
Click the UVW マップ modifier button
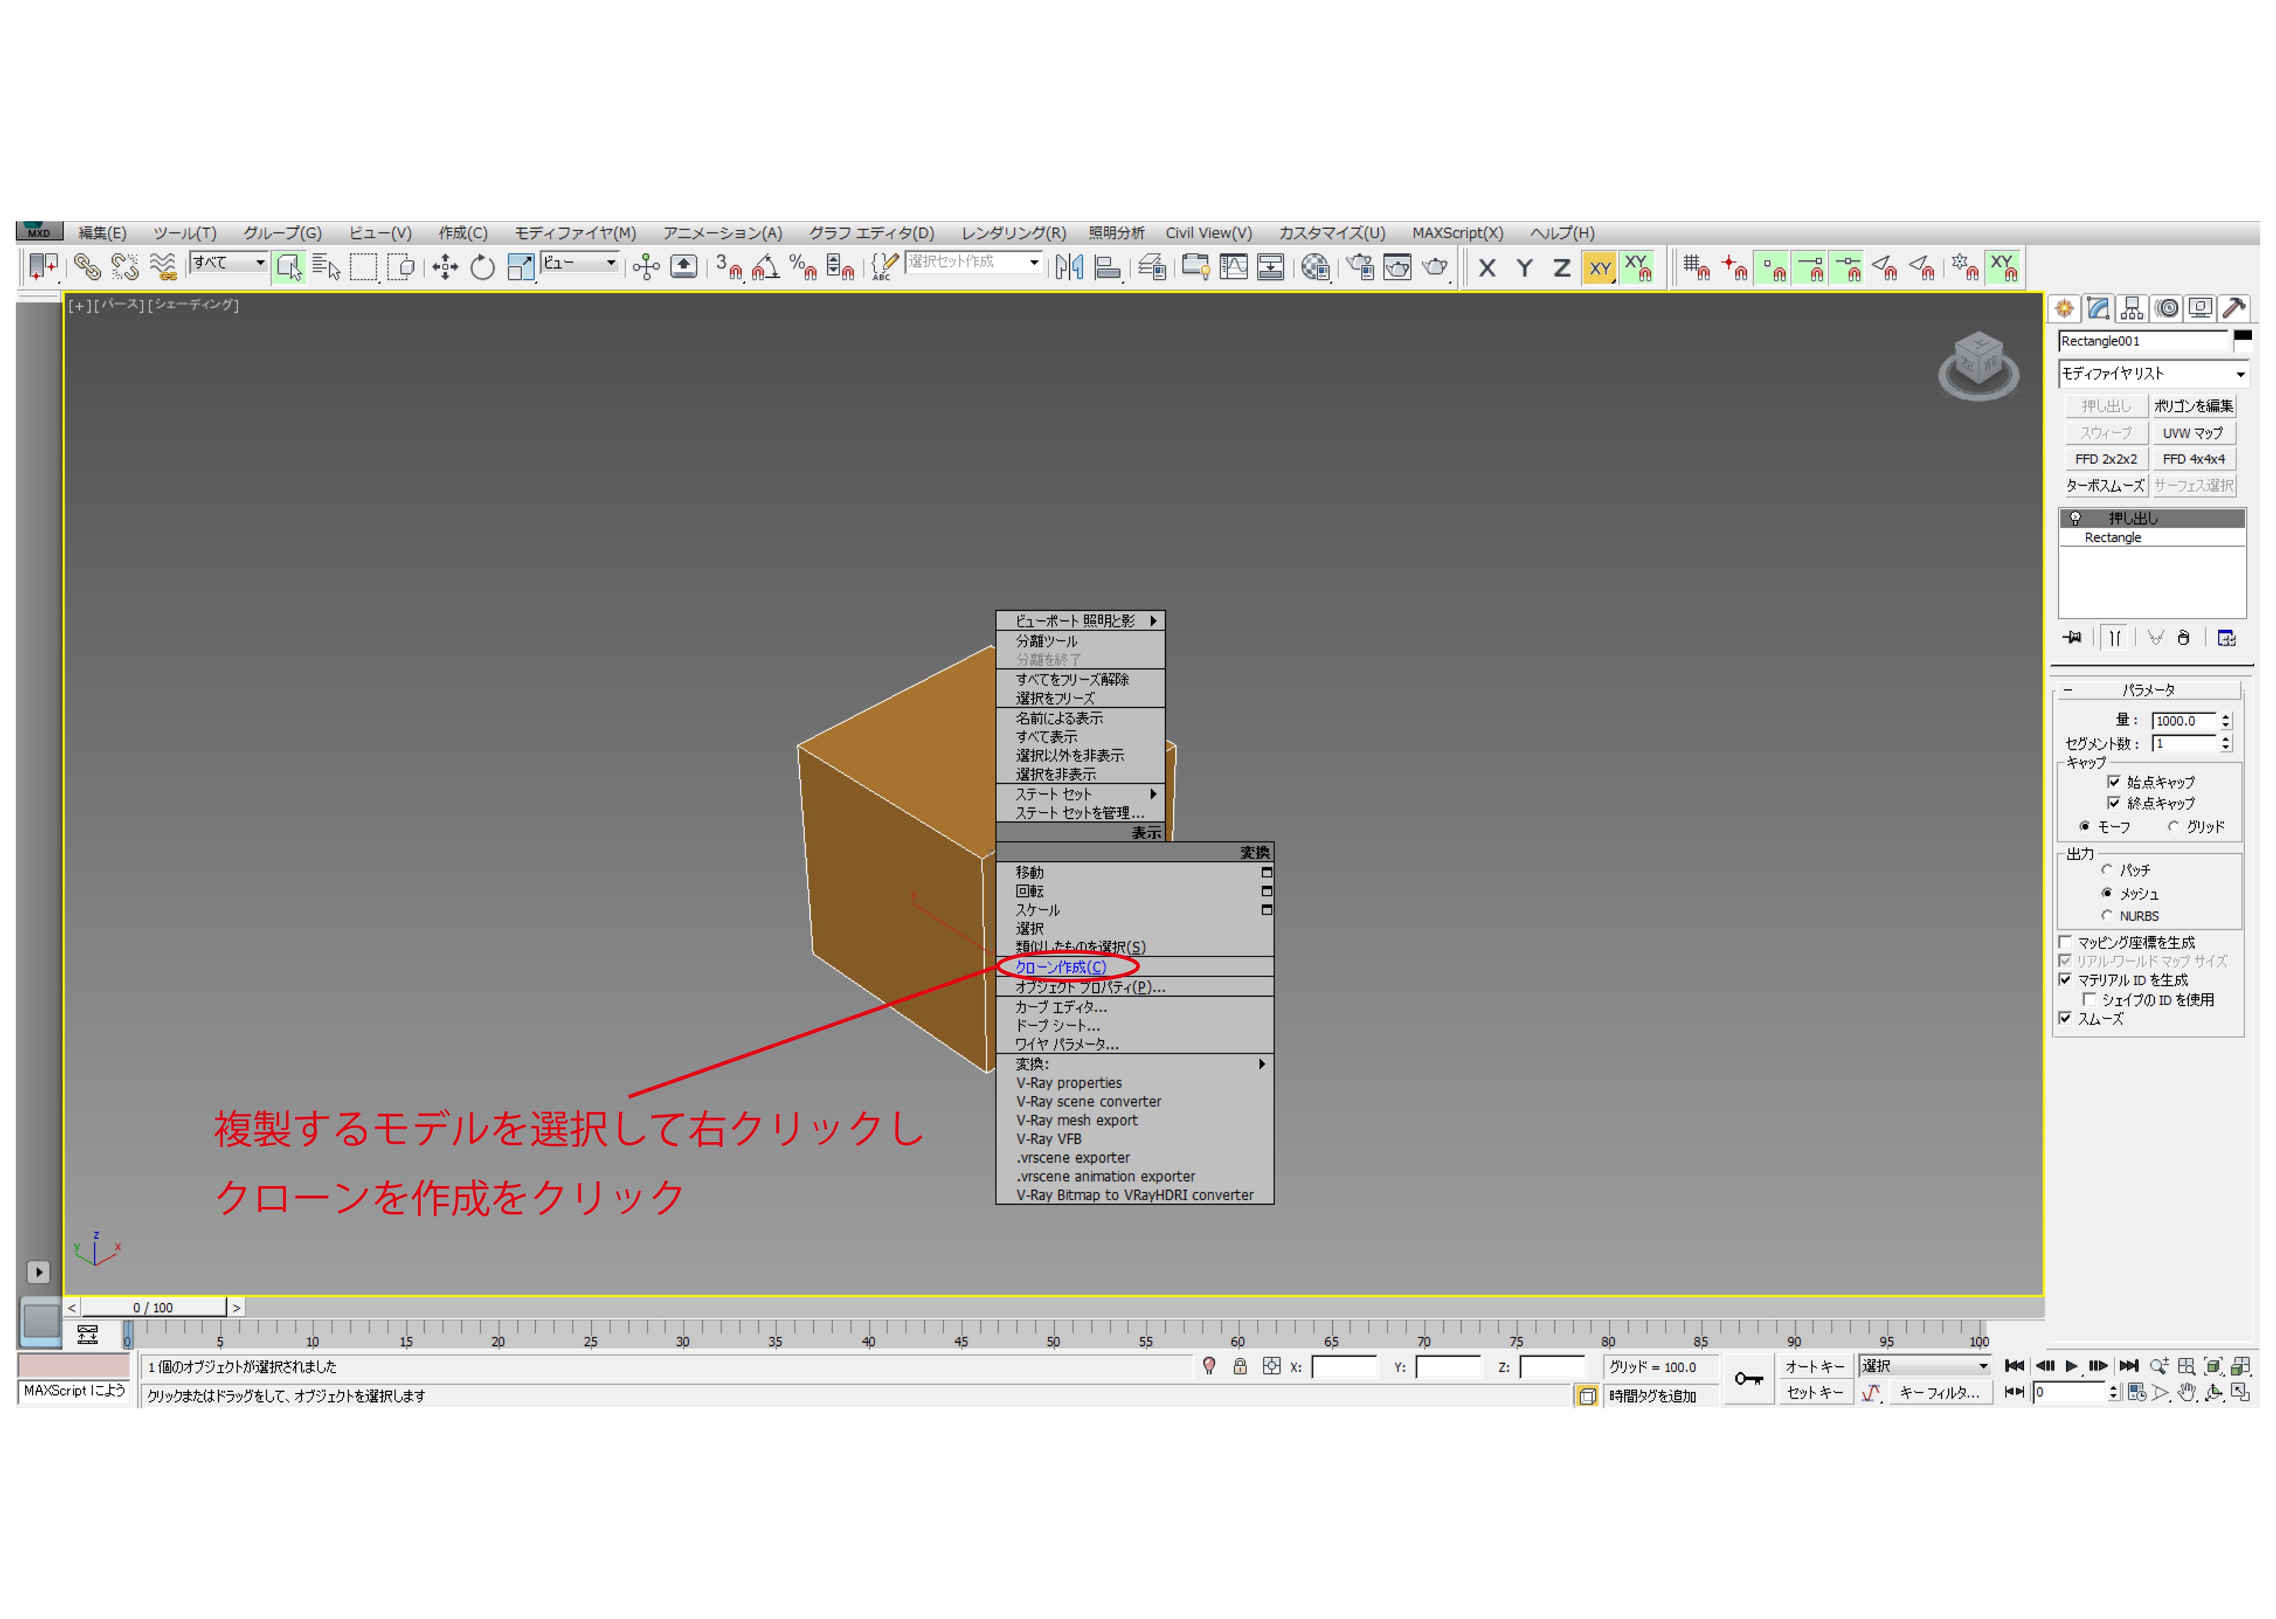pyautogui.click(x=2192, y=432)
